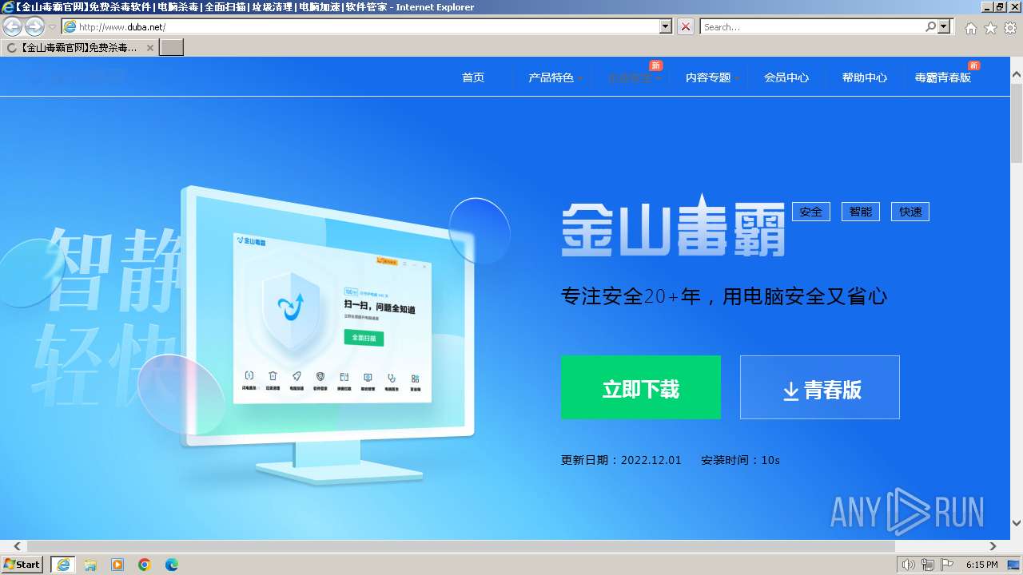This screenshot has width=1023, height=575.
Task: Open a new blank tab
Action: point(172,47)
